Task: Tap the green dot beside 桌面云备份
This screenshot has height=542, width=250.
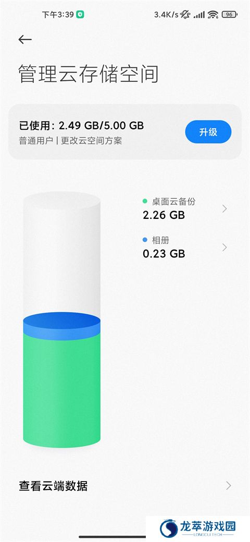Action: 145,201
